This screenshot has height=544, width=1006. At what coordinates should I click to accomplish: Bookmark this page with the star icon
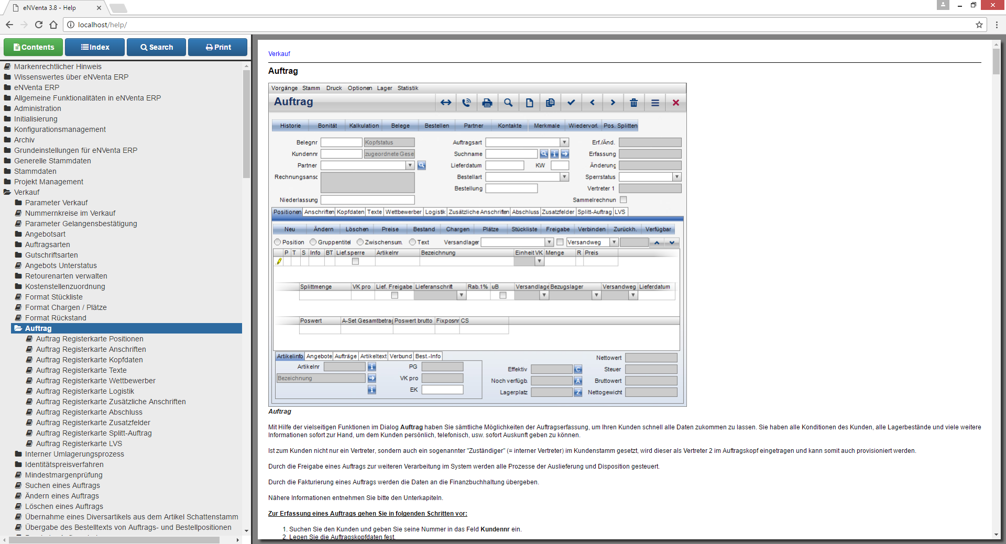979,25
